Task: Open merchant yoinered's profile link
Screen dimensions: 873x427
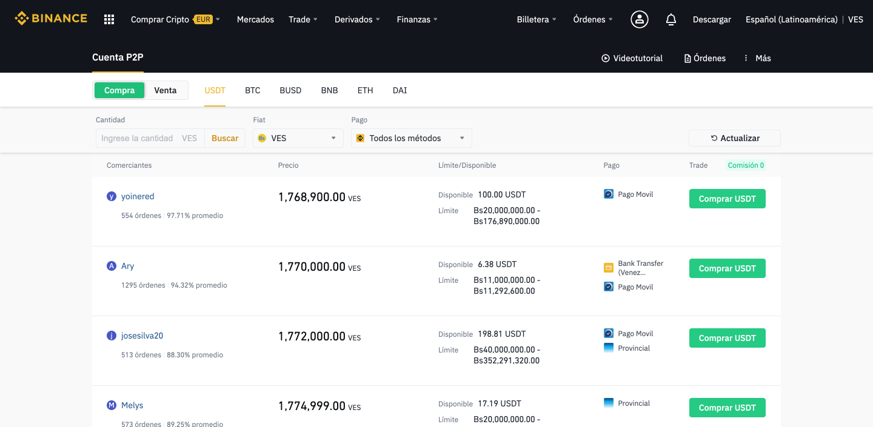Action: click(138, 196)
